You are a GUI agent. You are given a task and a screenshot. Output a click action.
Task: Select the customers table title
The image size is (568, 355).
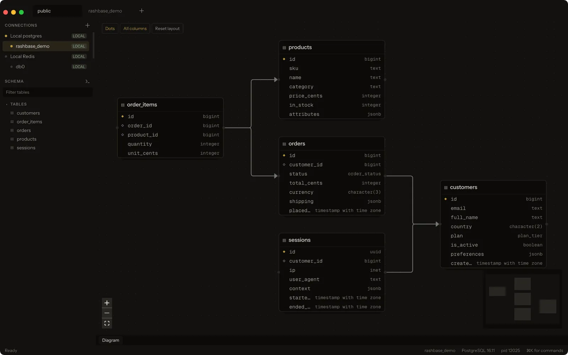[464, 187]
